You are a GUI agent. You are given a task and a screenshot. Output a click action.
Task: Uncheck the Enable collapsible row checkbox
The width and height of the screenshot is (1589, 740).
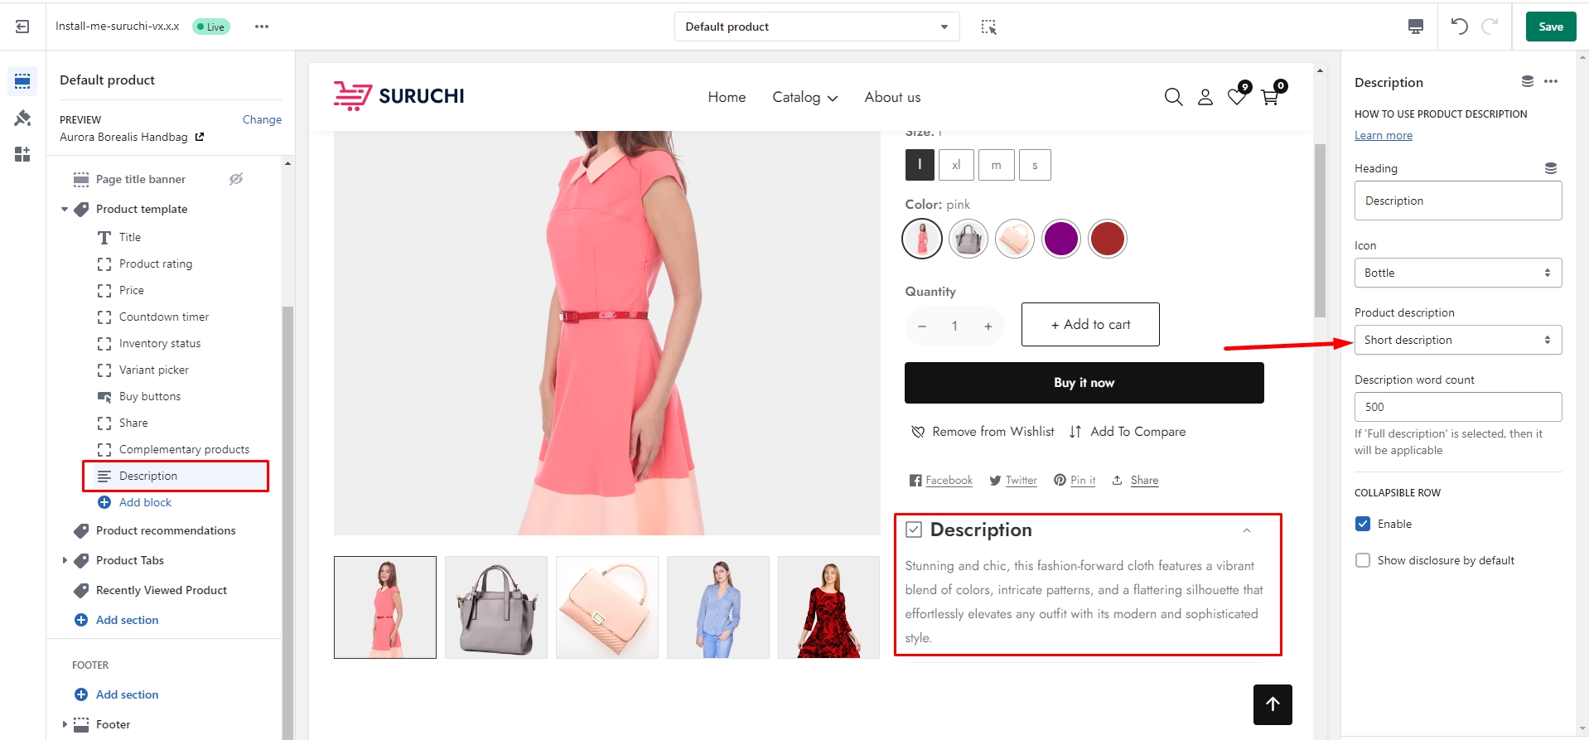tap(1363, 524)
